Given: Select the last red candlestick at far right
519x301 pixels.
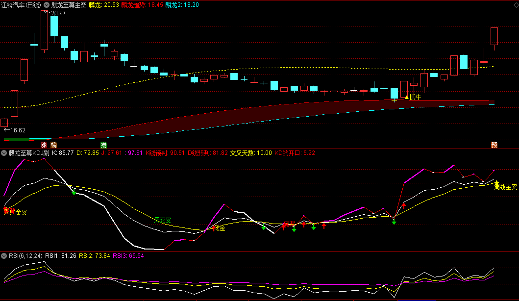Looking at the screenshot, I should (x=494, y=36).
